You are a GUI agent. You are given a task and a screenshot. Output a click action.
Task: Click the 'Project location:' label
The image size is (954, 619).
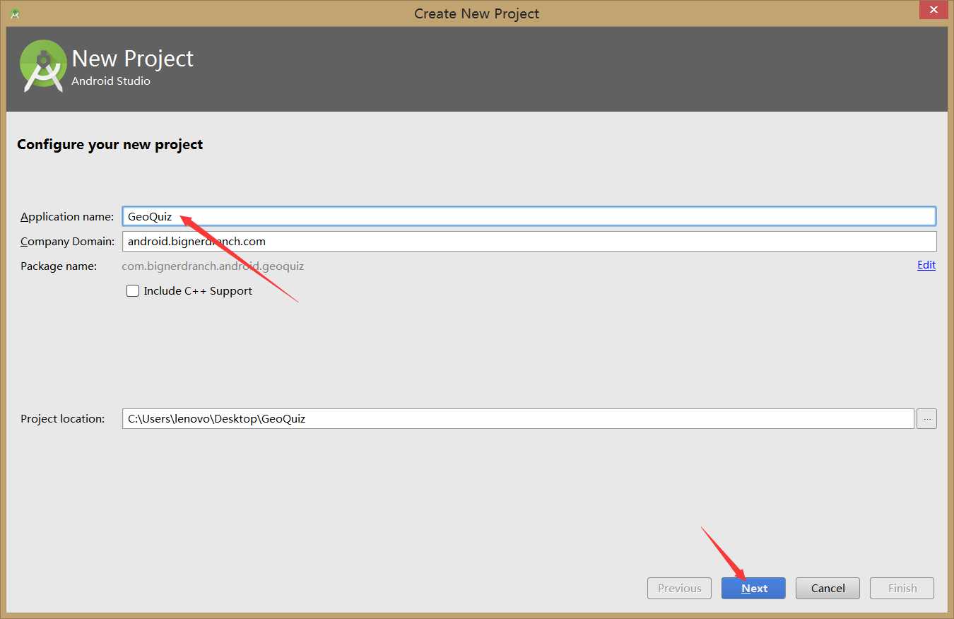click(63, 419)
